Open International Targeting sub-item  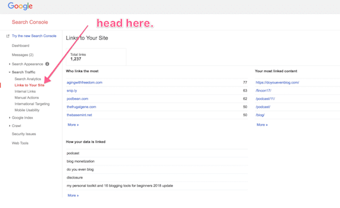(x=32, y=104)
